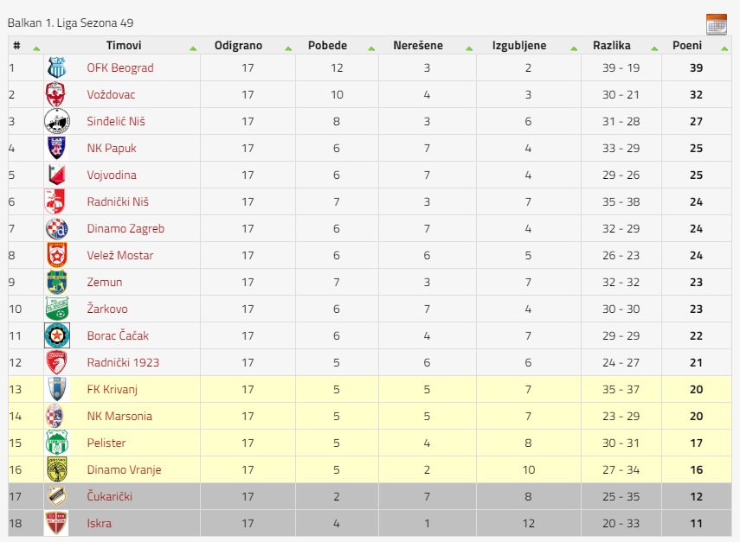Open the Radnički 1923 team link
Viewport: 740px width, 542px height.
123,362
